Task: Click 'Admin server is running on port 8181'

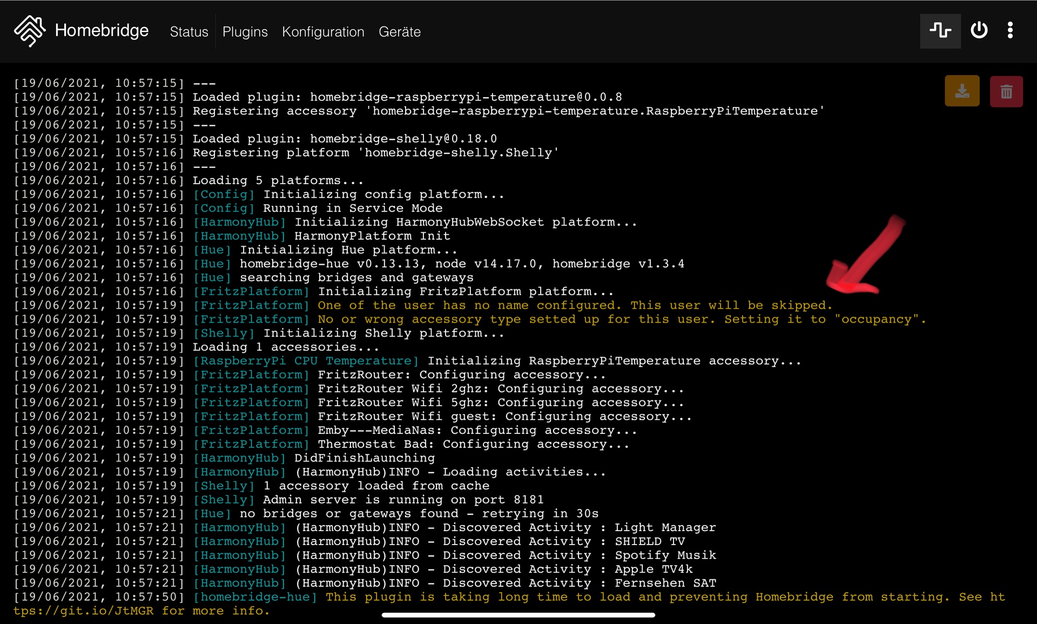Action: coord(403,500)
